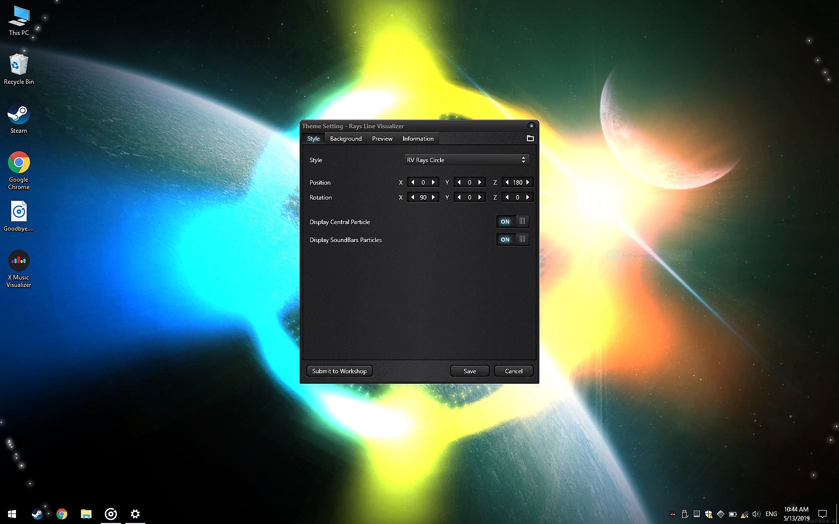The height and width of the screenshot is (524, 839).
Task: Open File Explorer from the taskbar
Action: tap(86, 514)
